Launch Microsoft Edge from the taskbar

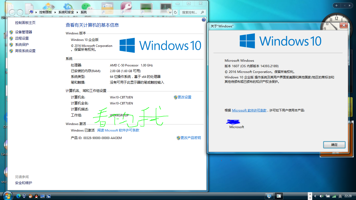click(x=19, y=196)
